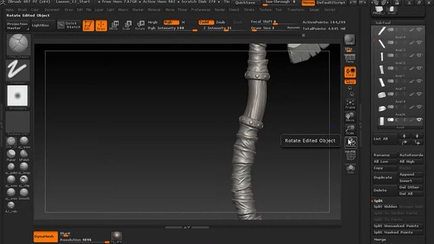The image size is (434, 244).
Task: Open the Transform menu
Action: click(296, 9)
